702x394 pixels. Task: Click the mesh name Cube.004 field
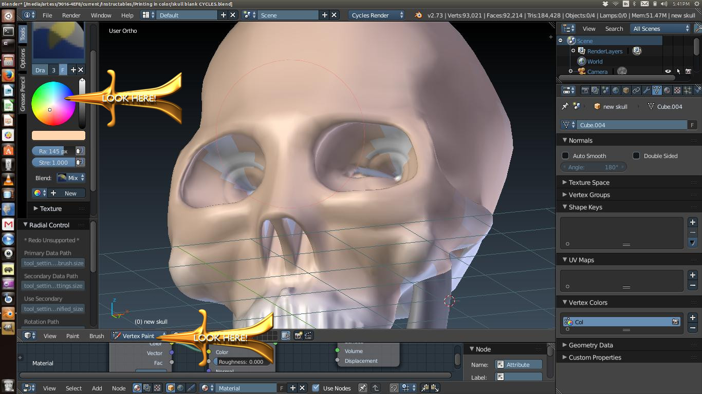point(632,125)
